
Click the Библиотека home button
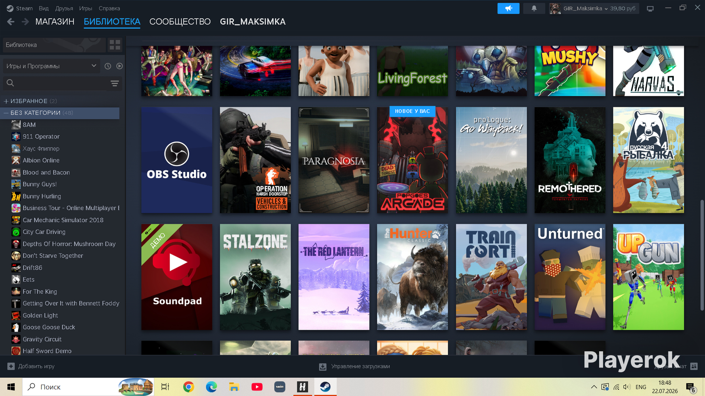tap(54, 45)
